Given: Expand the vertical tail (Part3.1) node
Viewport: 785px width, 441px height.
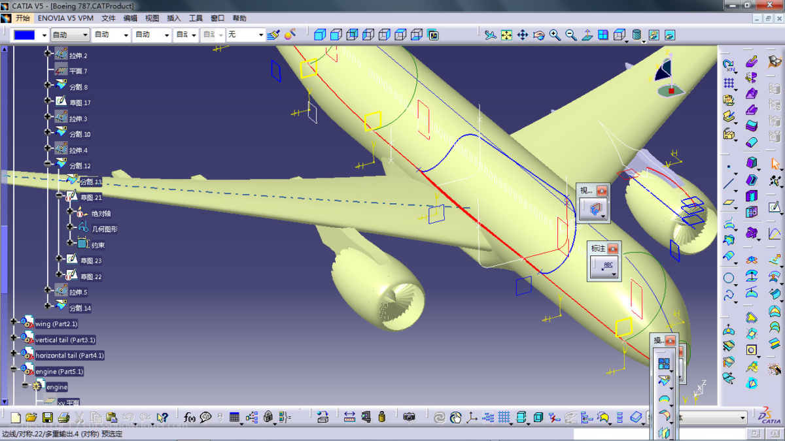Looking at the screenshot, I should tap(14, 338).
